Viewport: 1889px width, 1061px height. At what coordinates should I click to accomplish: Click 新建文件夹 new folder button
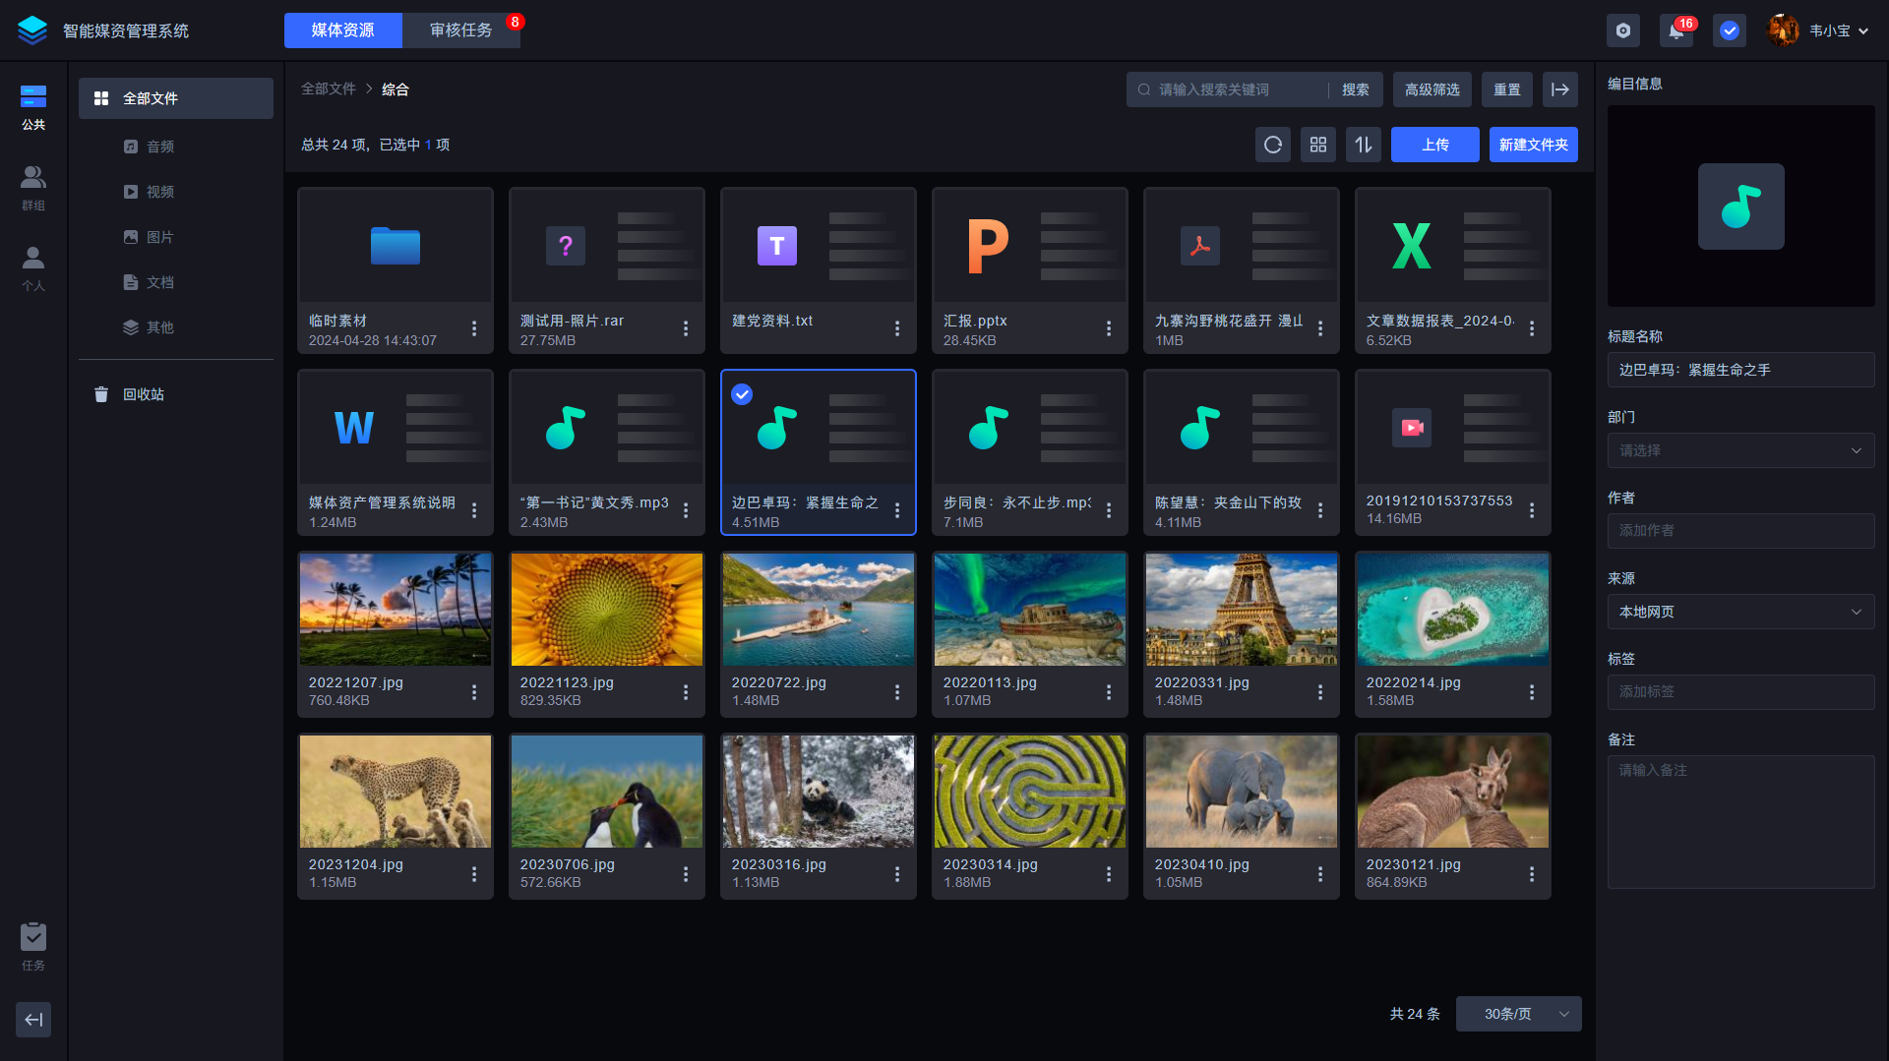[x=1533, y=145]
